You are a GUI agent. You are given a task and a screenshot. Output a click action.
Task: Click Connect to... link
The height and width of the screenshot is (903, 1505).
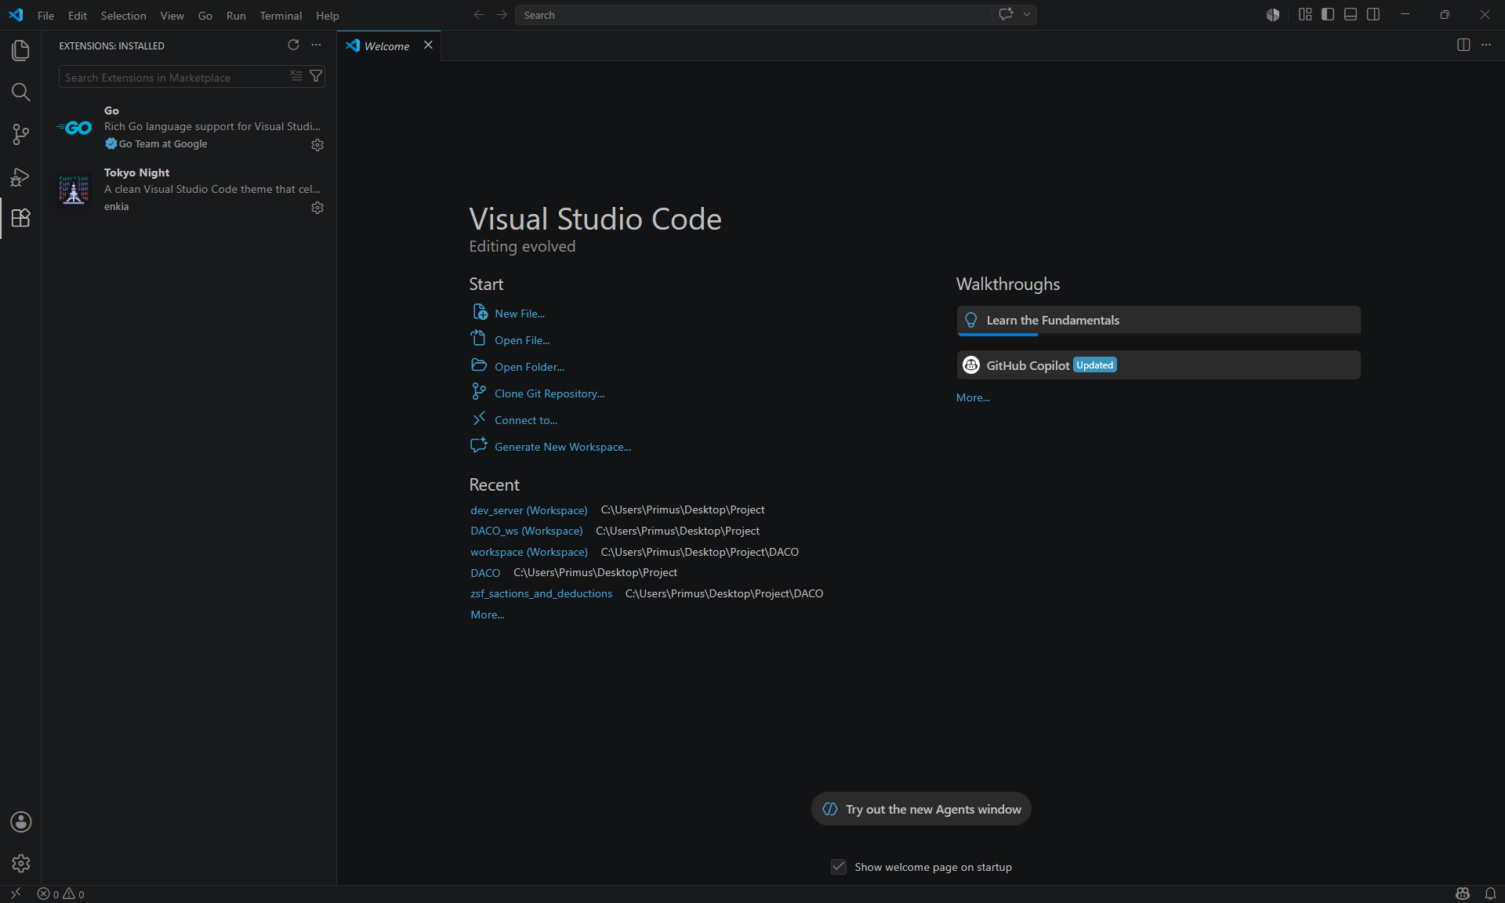pyautogui.click(x=526, y=420)
